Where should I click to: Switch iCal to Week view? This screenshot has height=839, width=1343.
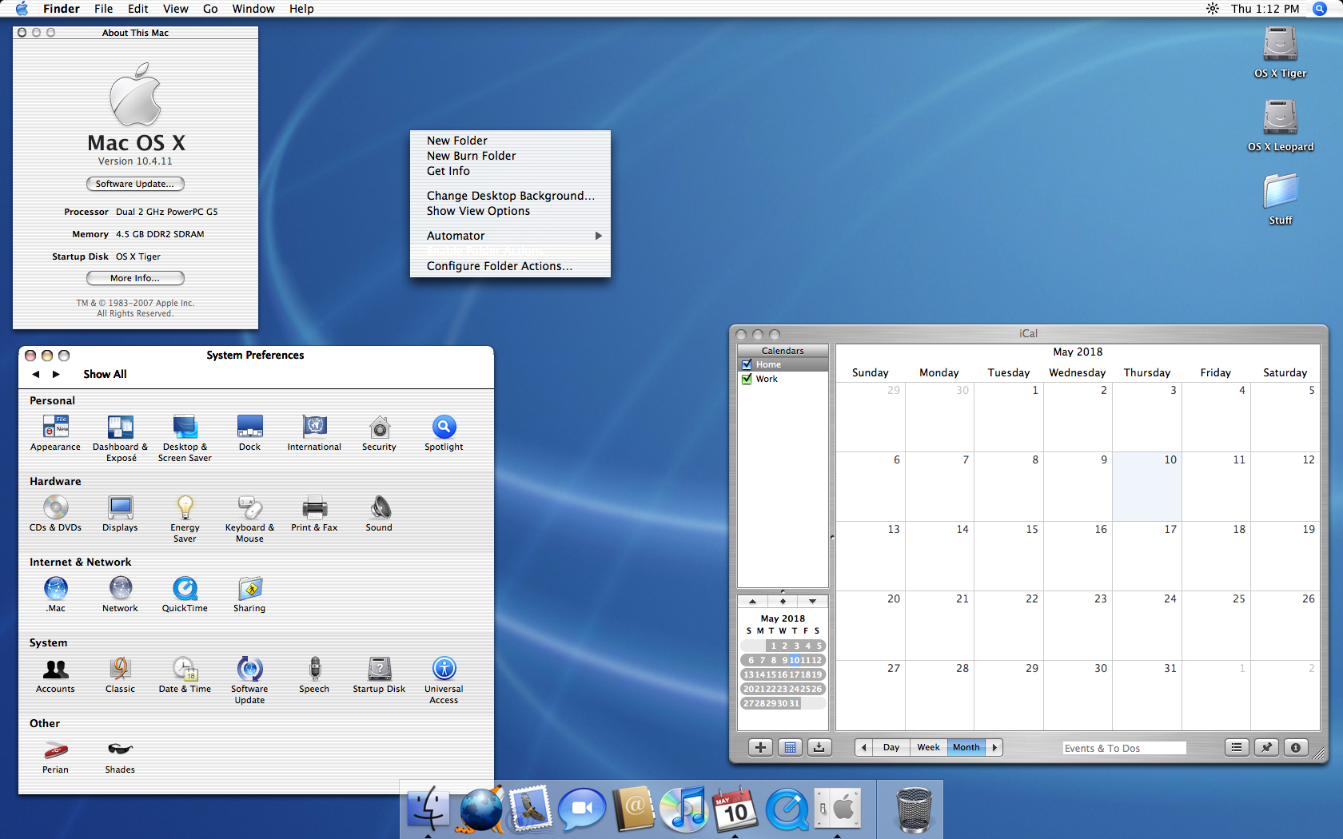click(928, 748)
